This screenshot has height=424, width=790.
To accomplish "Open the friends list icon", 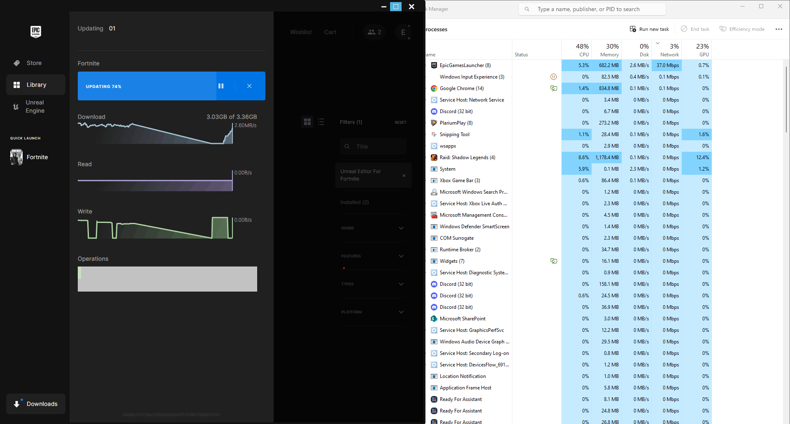I will [x=374, y=32].
